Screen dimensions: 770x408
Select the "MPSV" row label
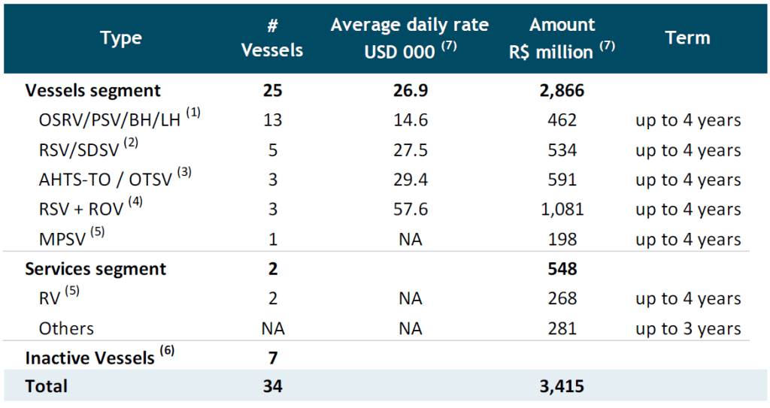(x=61, y=240)
